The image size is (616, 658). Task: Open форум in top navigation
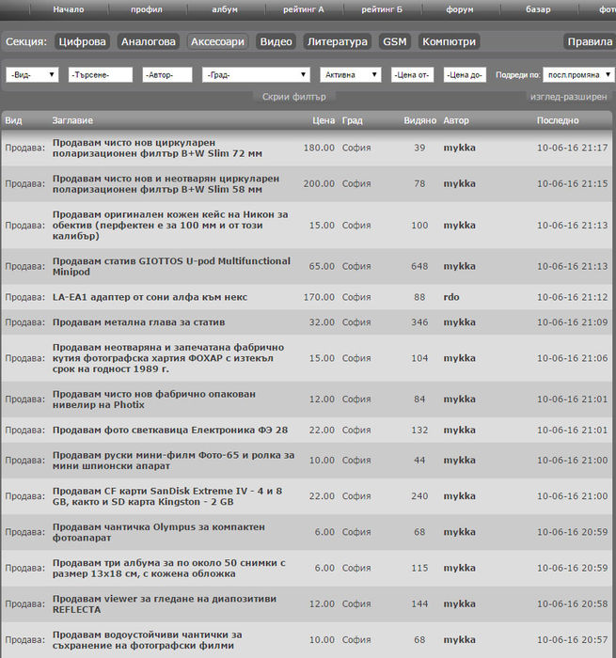462,9
